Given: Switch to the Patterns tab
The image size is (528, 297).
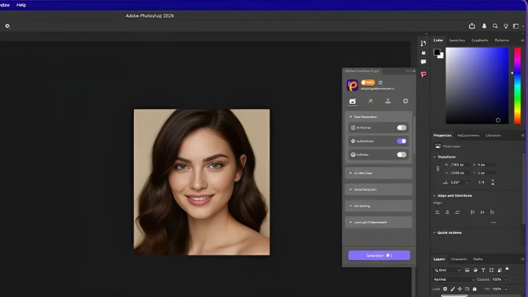Looking at the screenshot, I should click(x=502, y=40).
